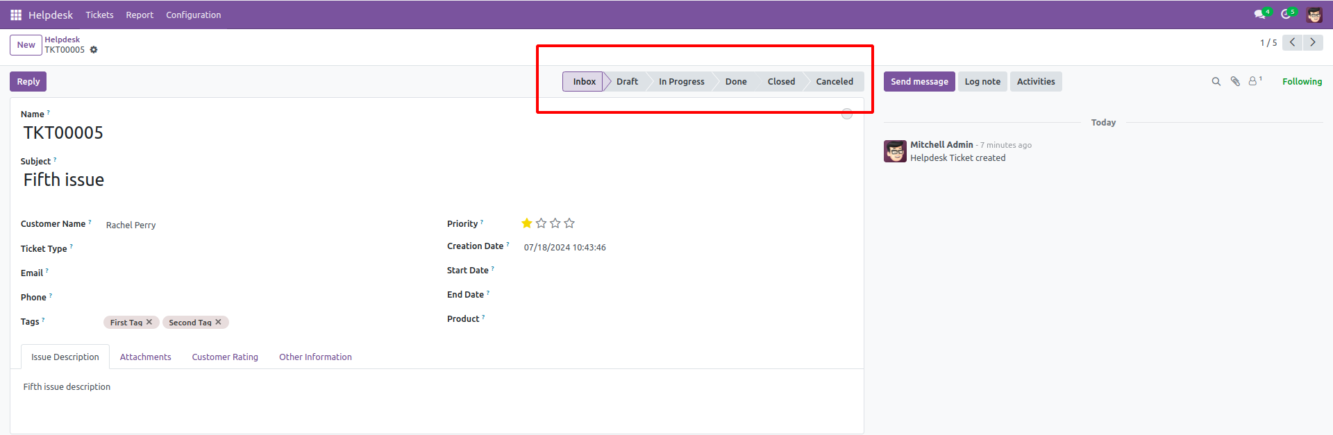The height and width of the screenshot is (435, 1333).
Task: Click the gear settings icon beside TKT00005
Action: click(94, 50)
